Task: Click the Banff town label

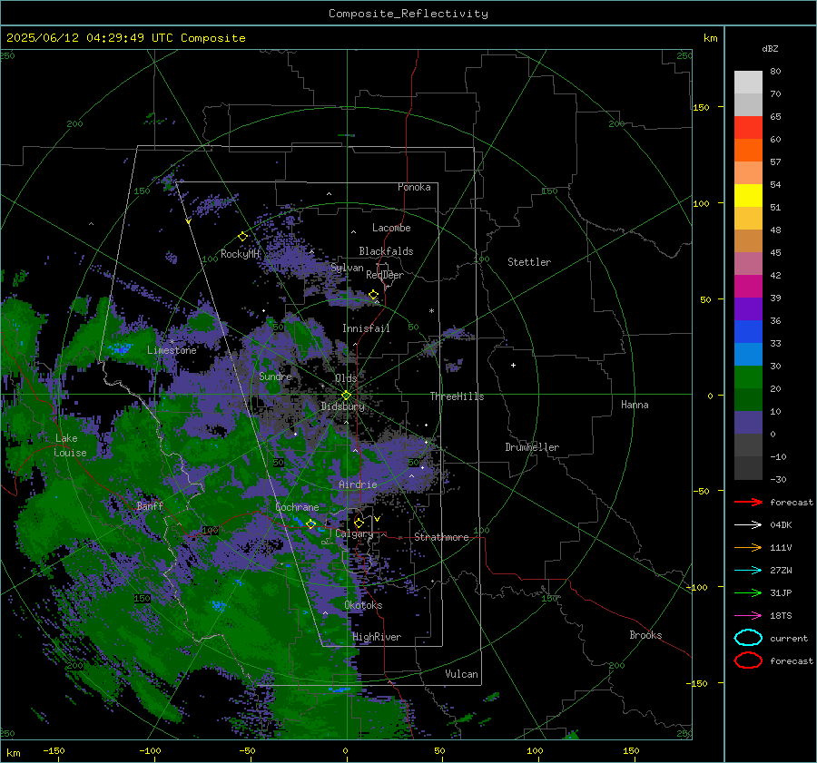Action: (x=150, y=505)
